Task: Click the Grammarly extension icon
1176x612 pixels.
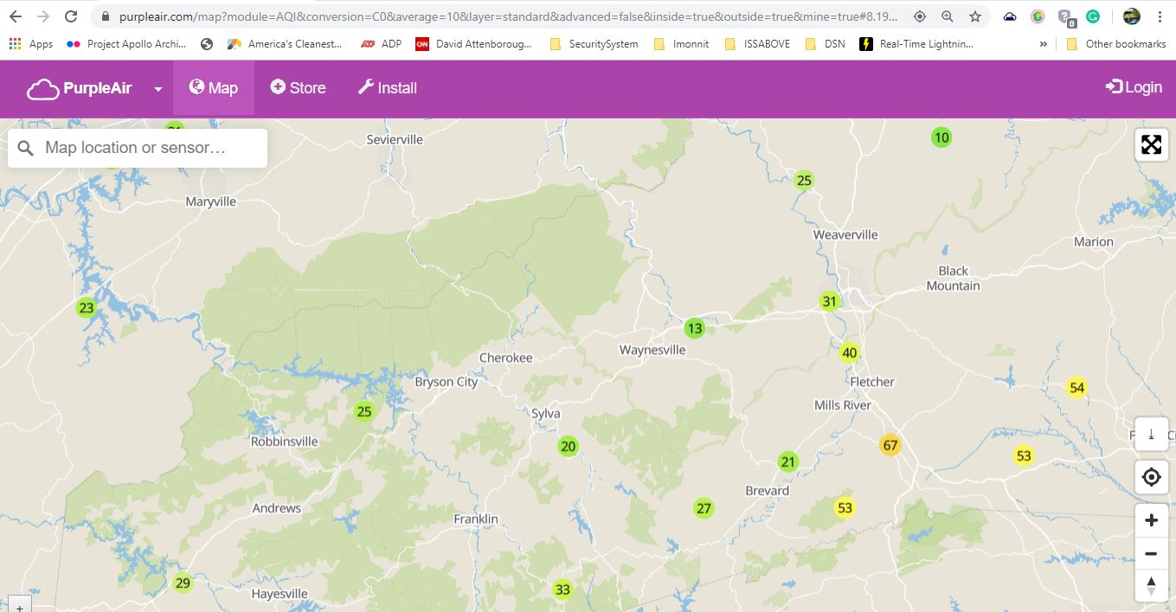Action: pos(1092,16)
